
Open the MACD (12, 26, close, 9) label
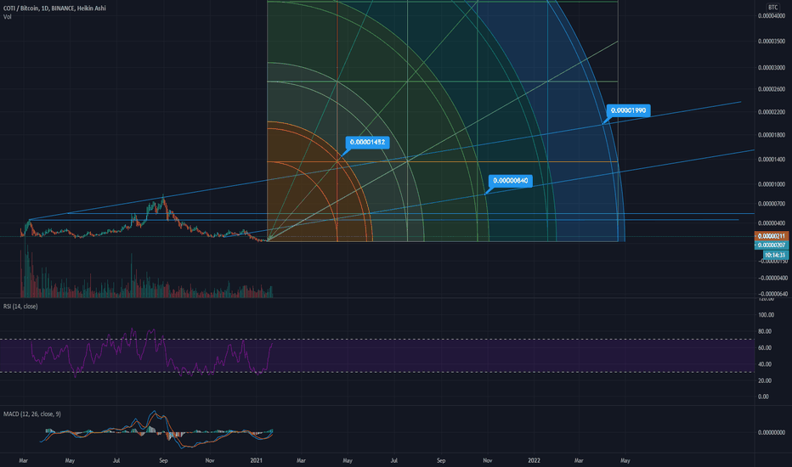pyautogui.click(x=31, y=414)
